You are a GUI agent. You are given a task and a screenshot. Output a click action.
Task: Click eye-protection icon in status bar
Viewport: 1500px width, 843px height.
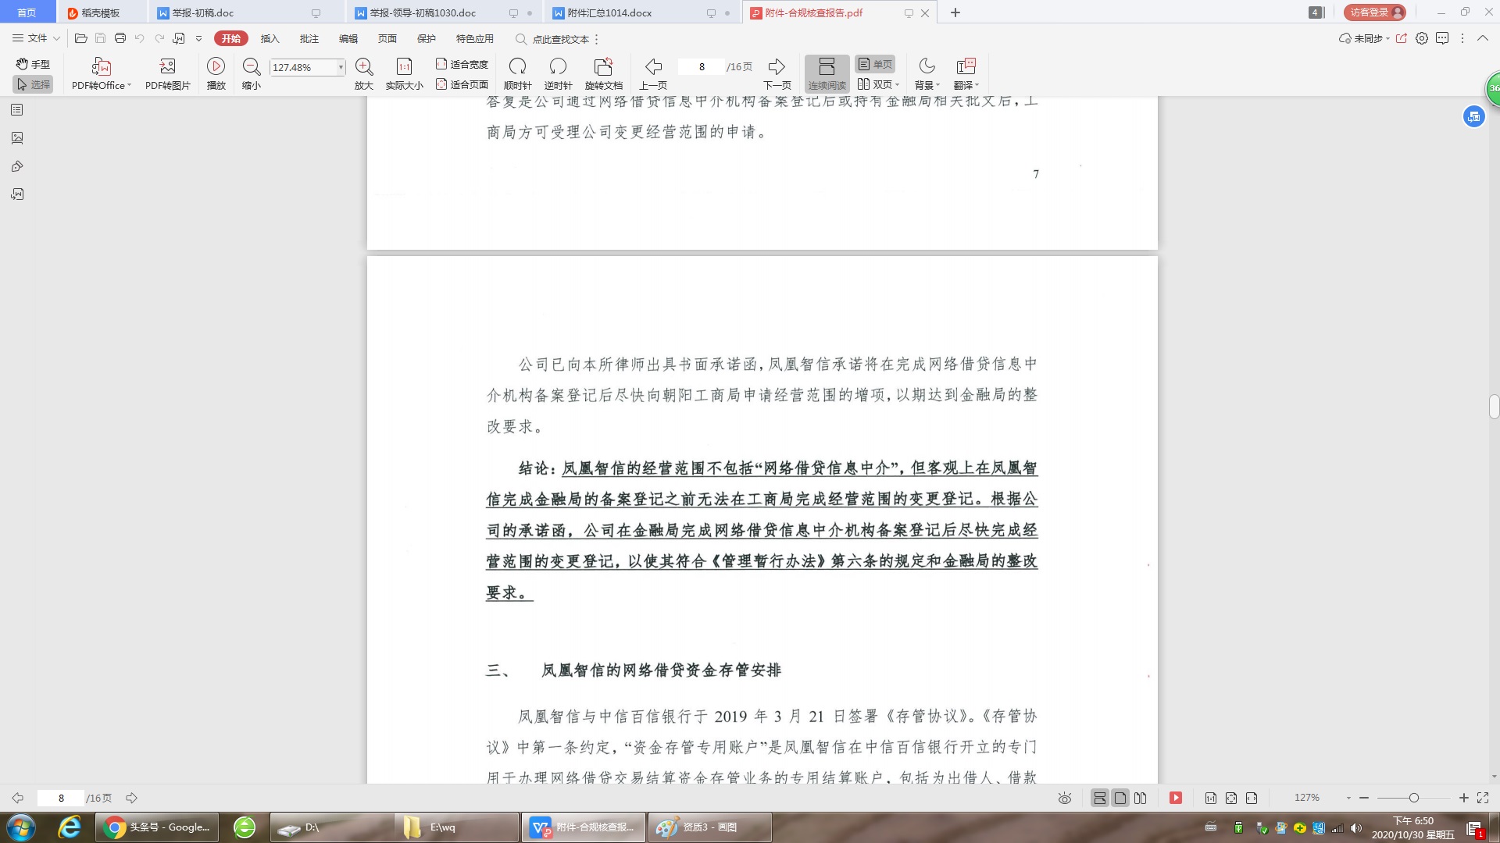(1065, 798)
